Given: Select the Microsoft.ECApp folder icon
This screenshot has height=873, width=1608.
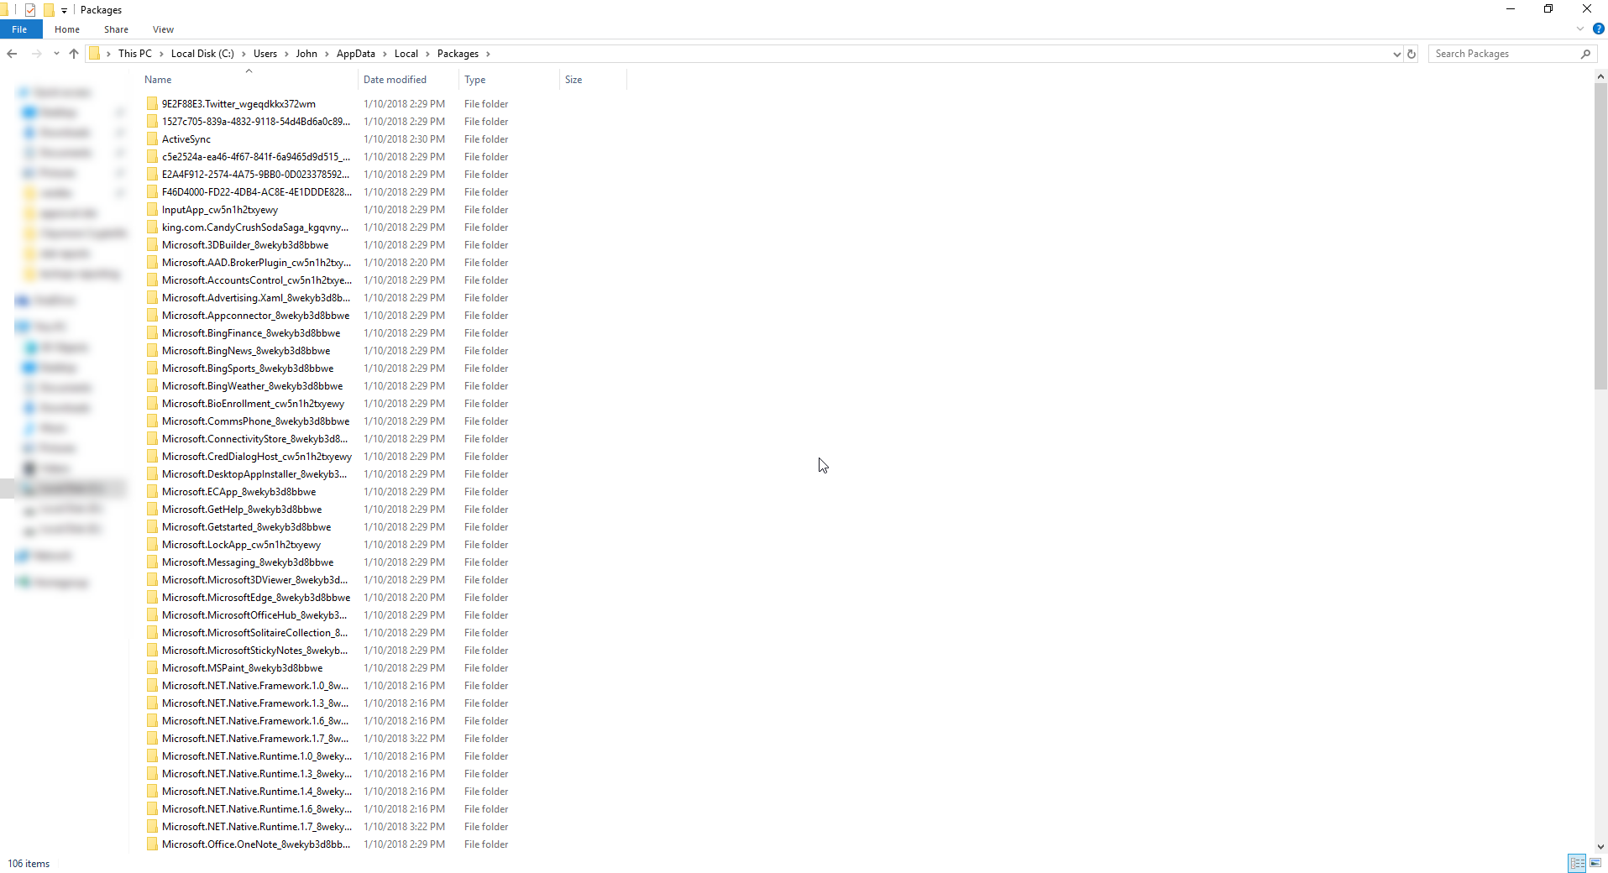Looking at the screenshot, I should point(152,492).
